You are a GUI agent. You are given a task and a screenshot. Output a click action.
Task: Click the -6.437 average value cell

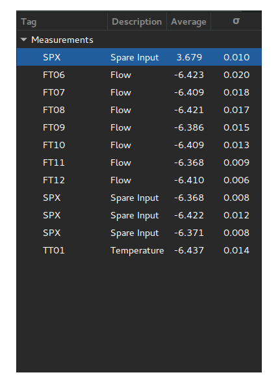pyautogui.click(x=189, y=250)
